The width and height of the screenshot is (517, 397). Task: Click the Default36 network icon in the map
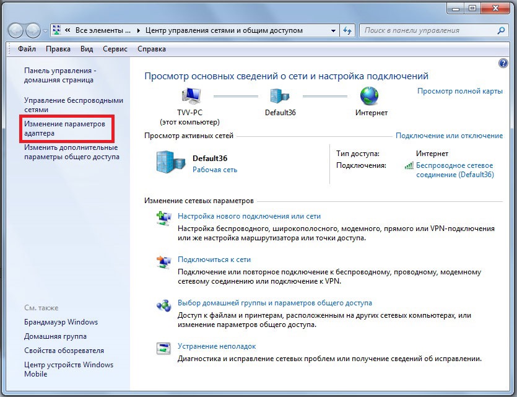[277, 96]
